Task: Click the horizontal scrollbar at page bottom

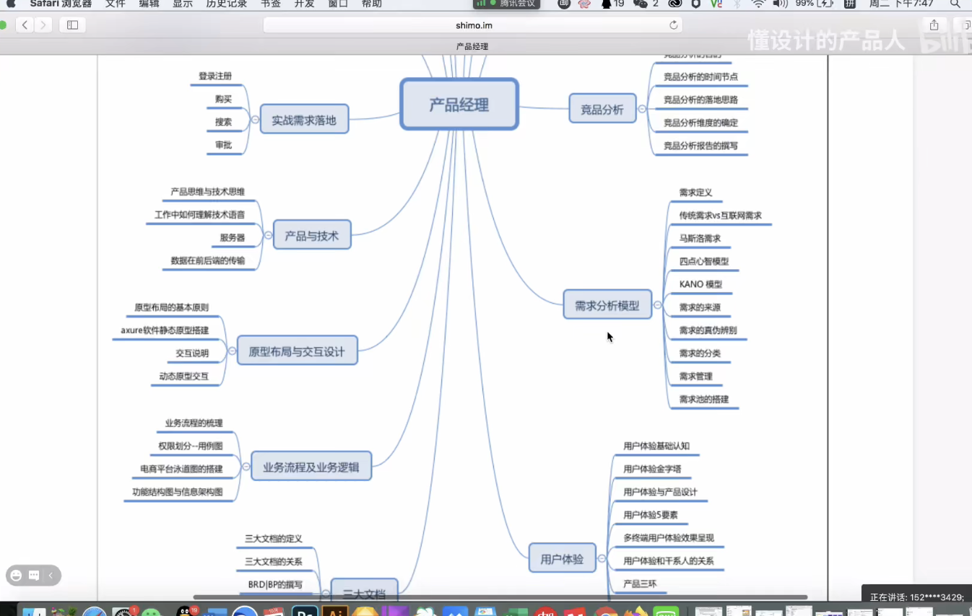Action: pyautogui.click(x=500, y=597)
